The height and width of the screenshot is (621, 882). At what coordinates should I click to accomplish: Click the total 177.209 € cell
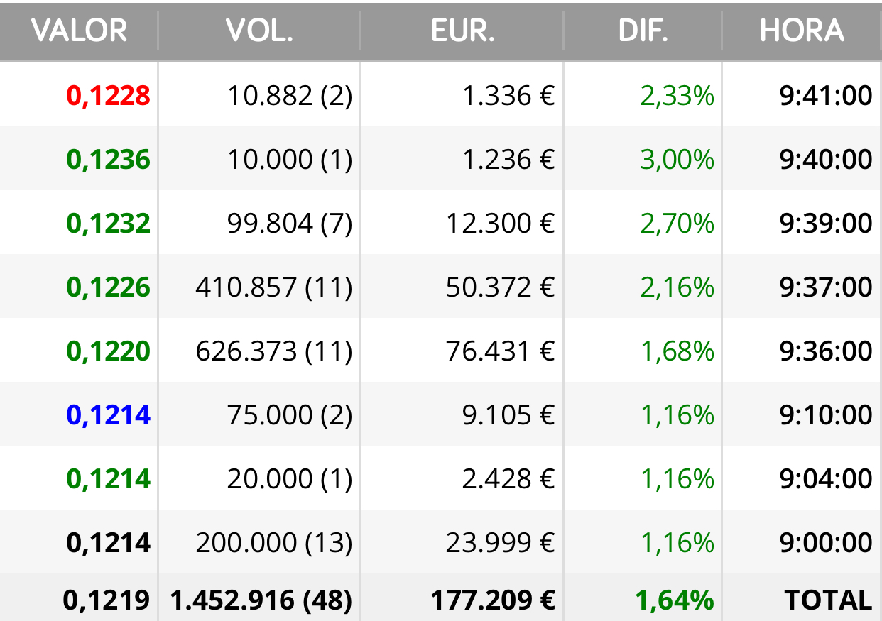492,600
